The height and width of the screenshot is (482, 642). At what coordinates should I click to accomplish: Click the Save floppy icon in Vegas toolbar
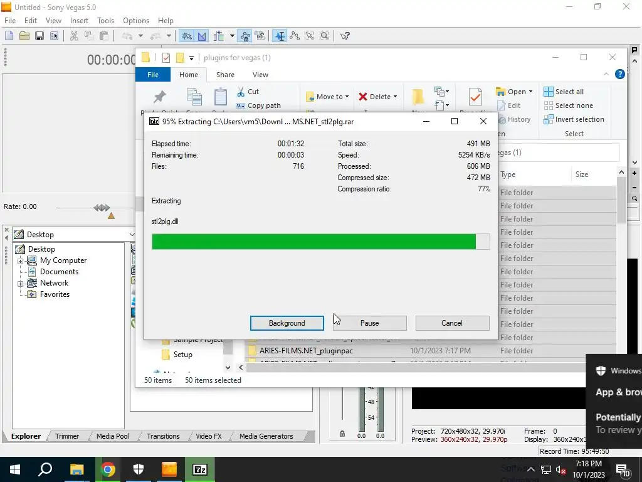[x=39, y=36]
